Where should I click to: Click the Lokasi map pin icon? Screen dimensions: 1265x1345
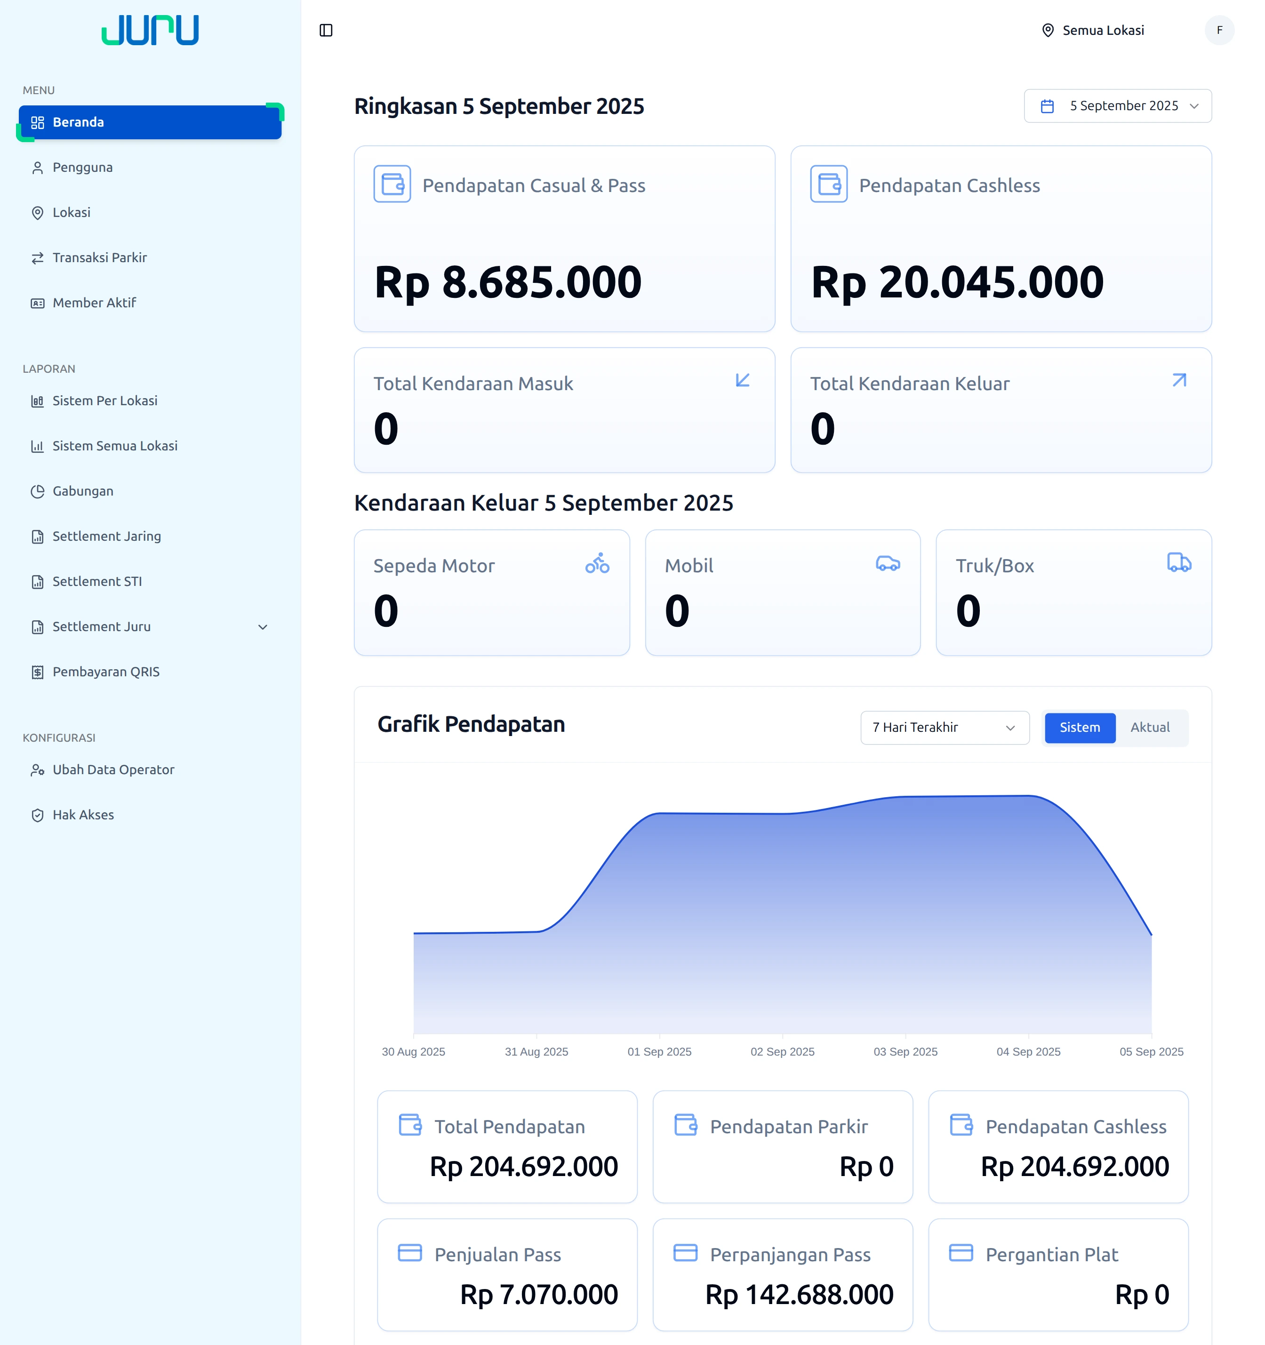coord(38,213)
